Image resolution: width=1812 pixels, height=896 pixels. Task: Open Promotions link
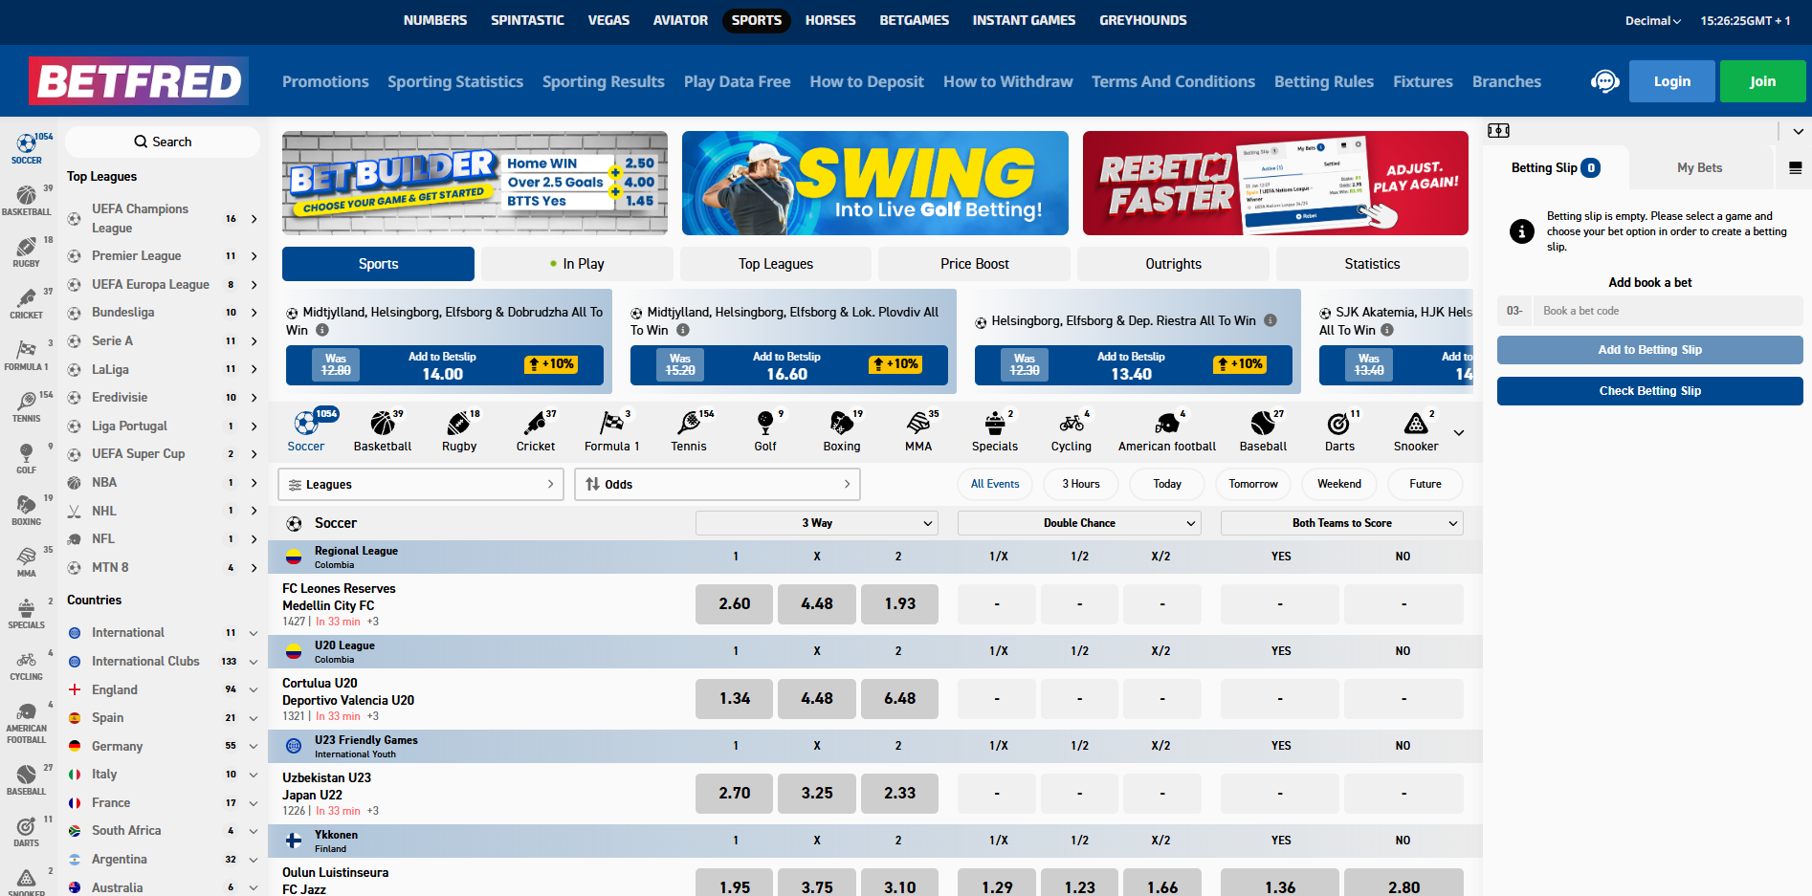325,81
